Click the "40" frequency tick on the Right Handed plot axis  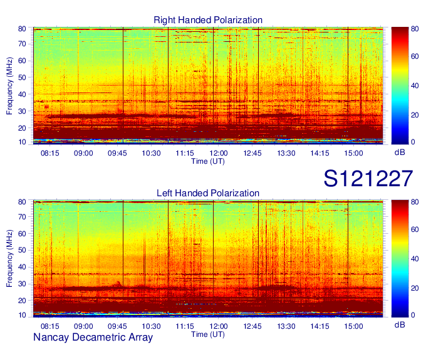coord(22,94)
